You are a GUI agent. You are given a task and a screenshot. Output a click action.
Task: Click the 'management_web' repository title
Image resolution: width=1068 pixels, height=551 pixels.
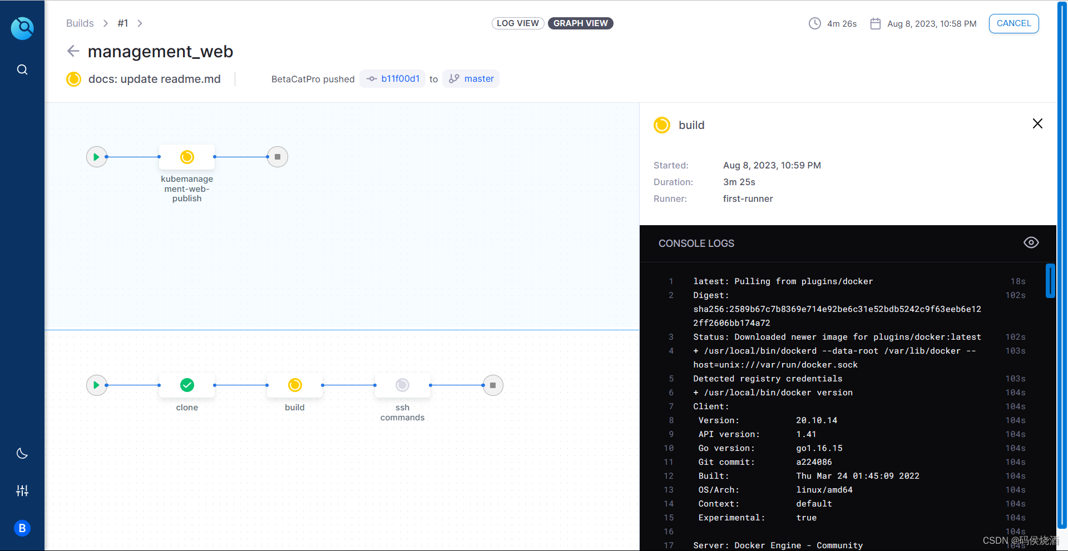(x=160, y=51)
